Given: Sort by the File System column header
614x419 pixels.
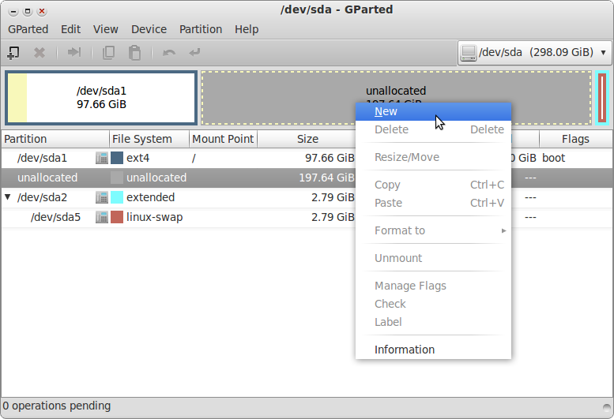Looking at the screenshot, I should click(149, 139).
